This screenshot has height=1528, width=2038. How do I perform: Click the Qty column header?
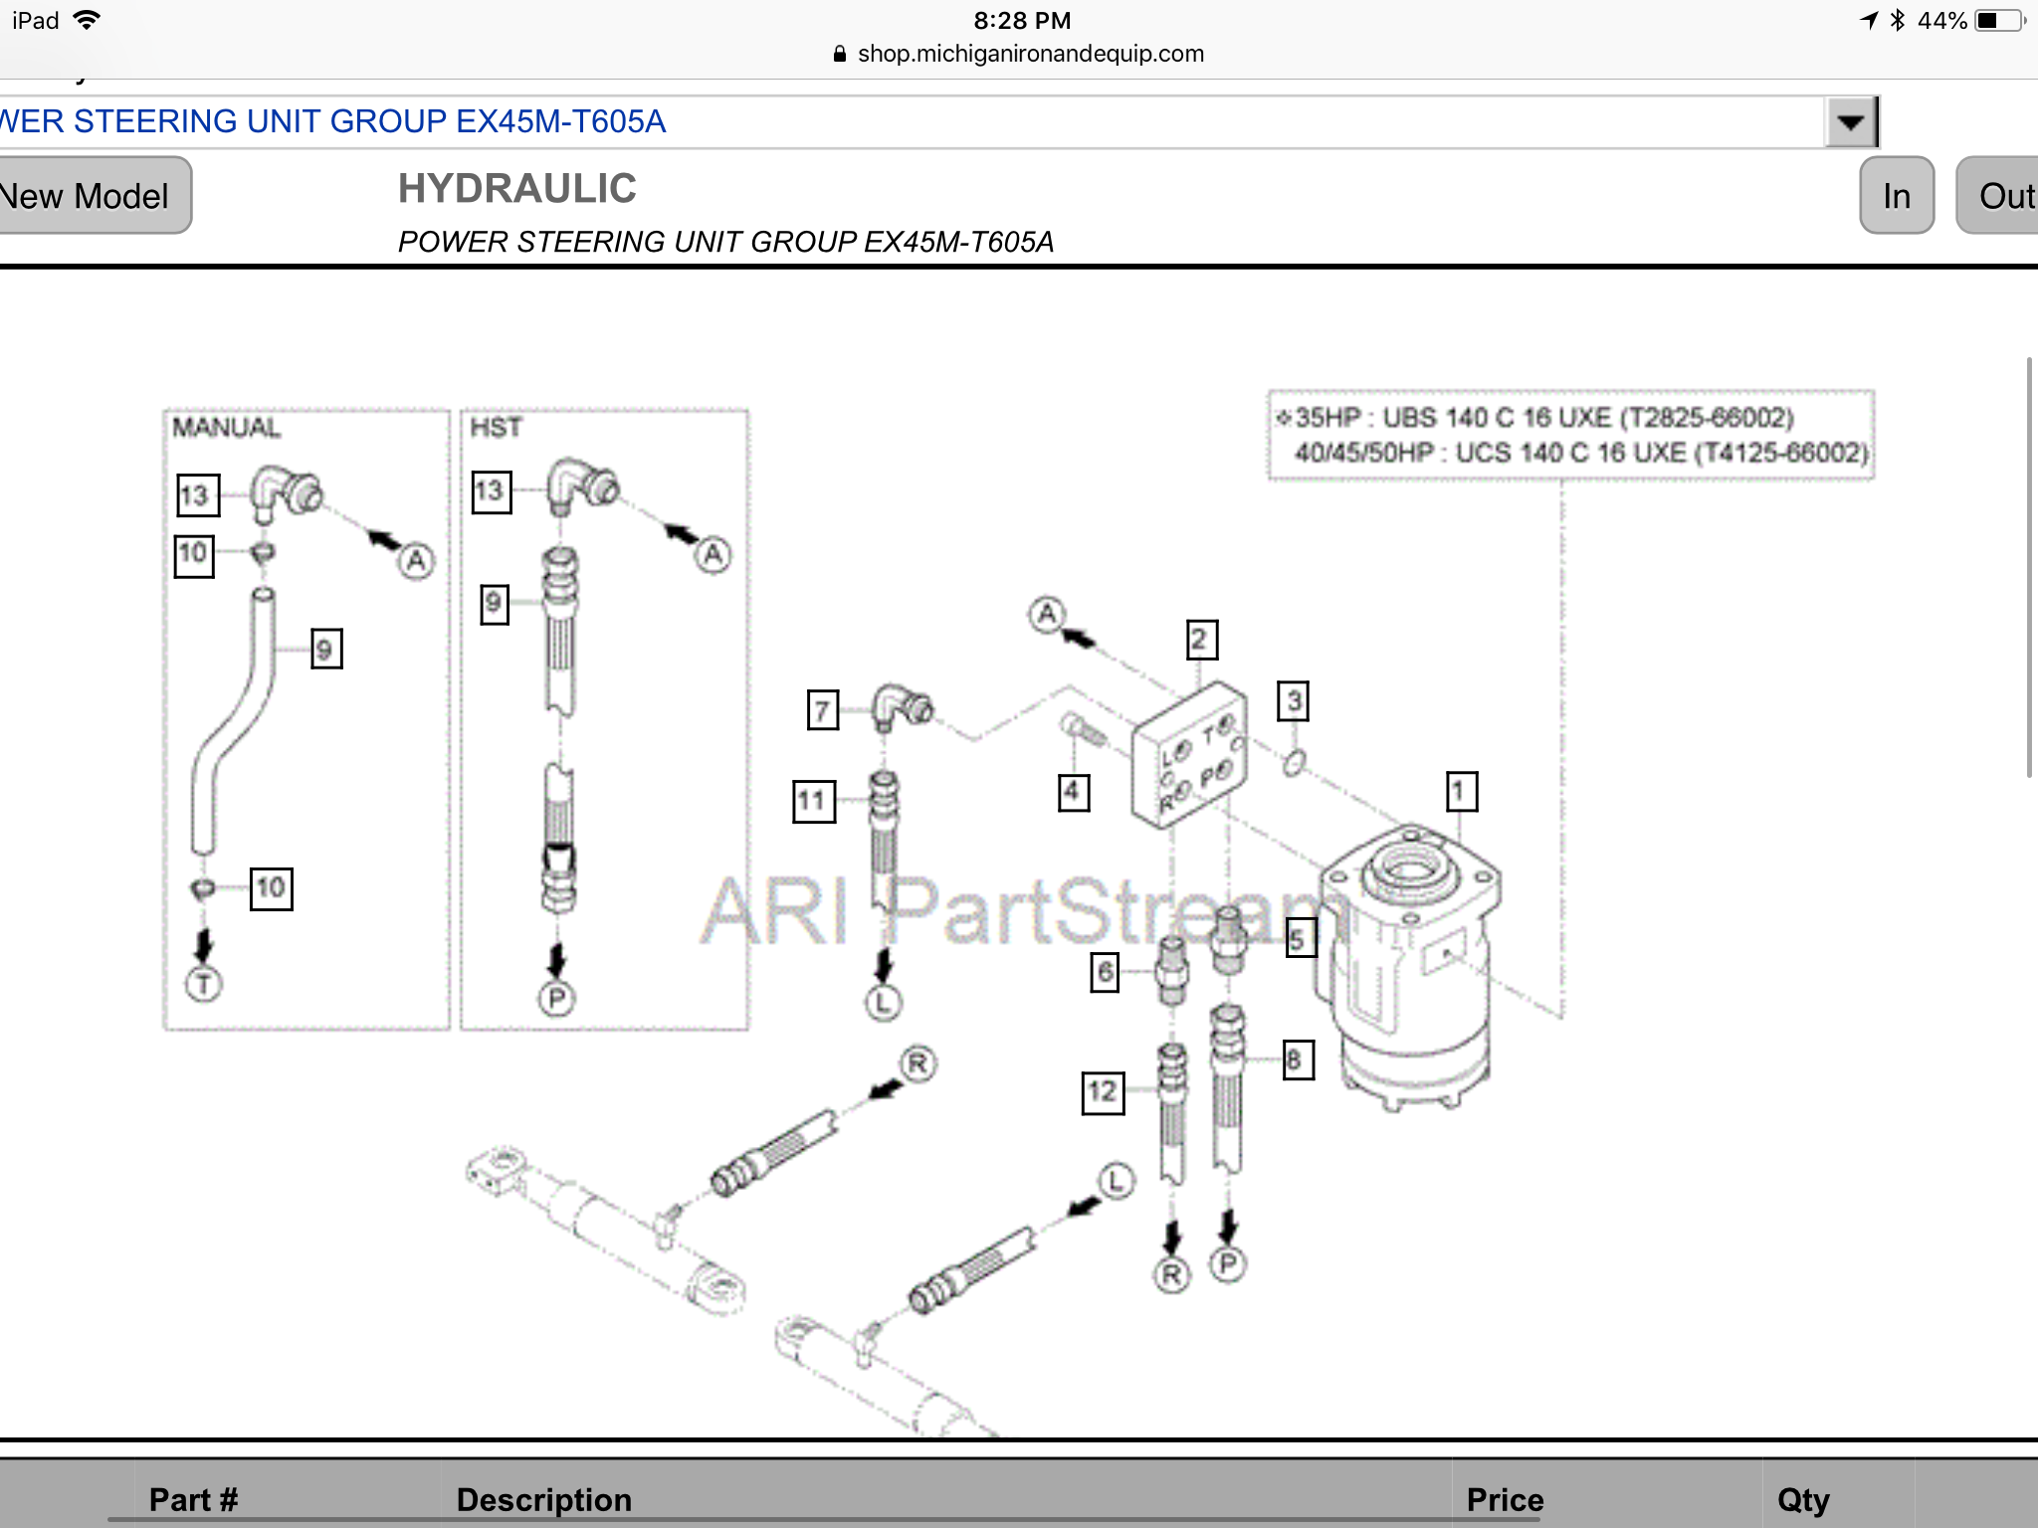[x=1803, y=1500]
